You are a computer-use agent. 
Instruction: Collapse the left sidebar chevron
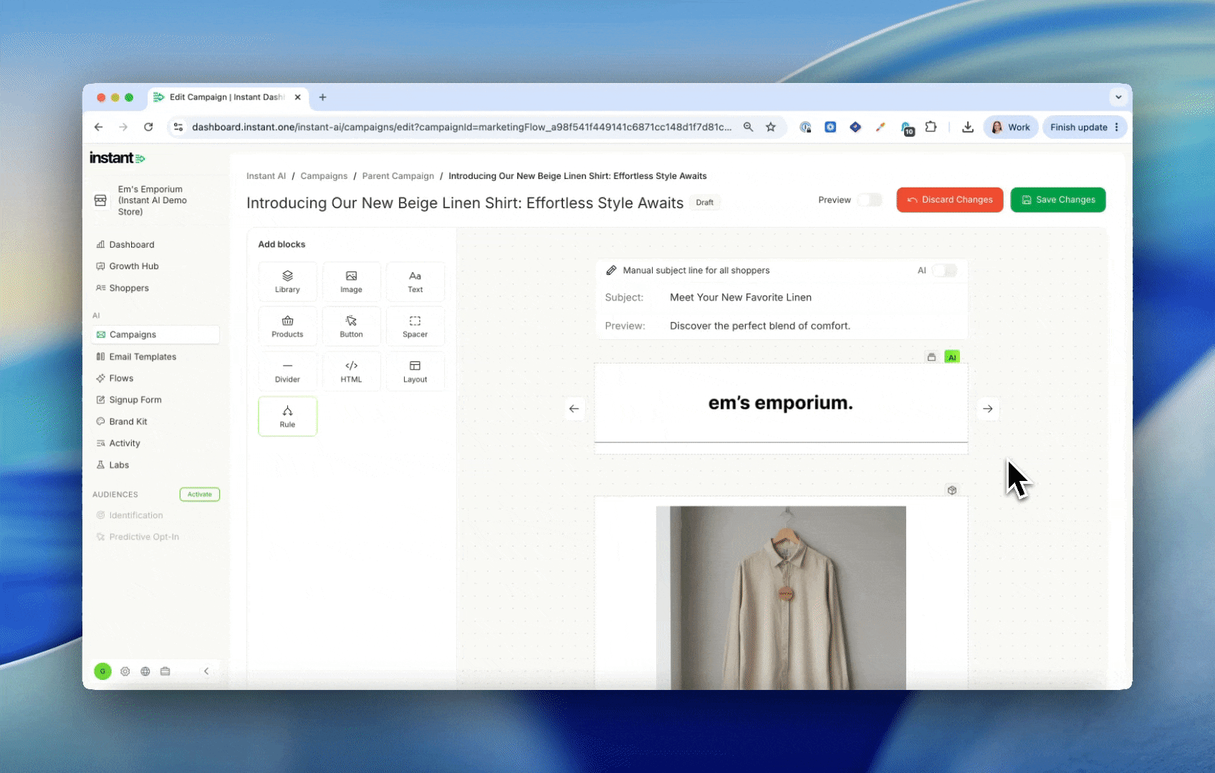pyautogui.click(x=206, y=671)
